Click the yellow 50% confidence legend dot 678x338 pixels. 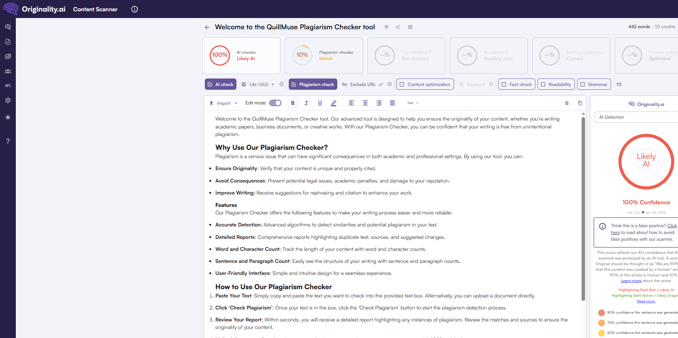click(602, 333)
